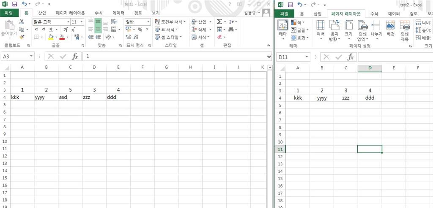Decrease decimal places in test1
Viewport: 433px width, 208px height.
click(x=136, y=37)
